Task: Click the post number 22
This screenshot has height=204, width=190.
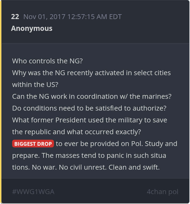Action: coord(15,17)
